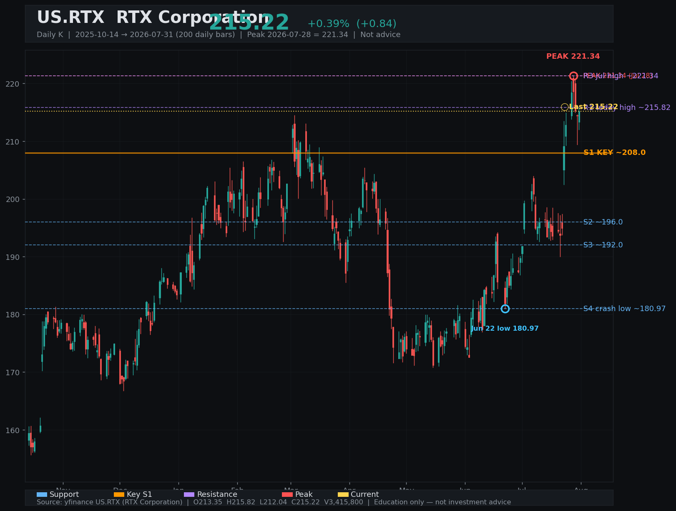Click the 'S3 ~192.0' support label
This screenshot has height=511, width=676.
click(x=603, y=245)
